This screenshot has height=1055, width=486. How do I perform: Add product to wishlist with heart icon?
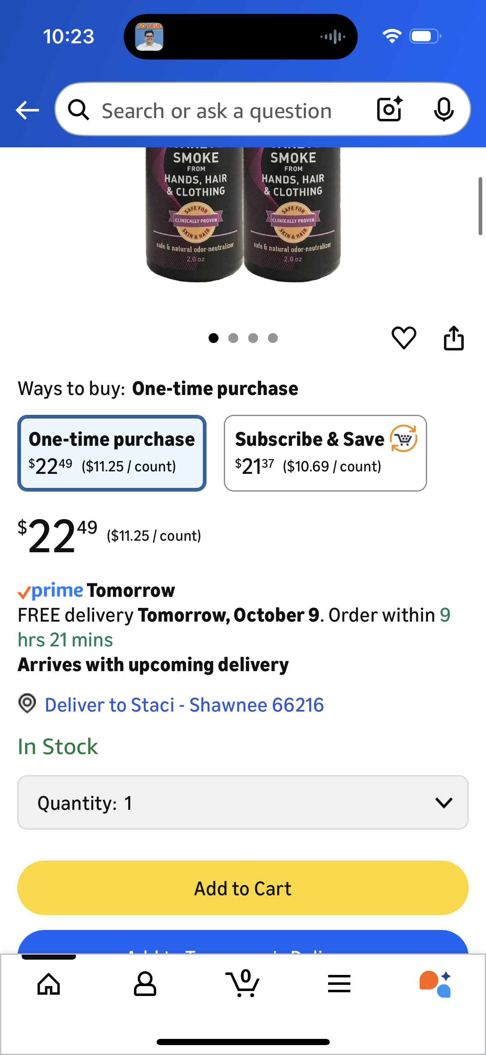pos(404,338)
